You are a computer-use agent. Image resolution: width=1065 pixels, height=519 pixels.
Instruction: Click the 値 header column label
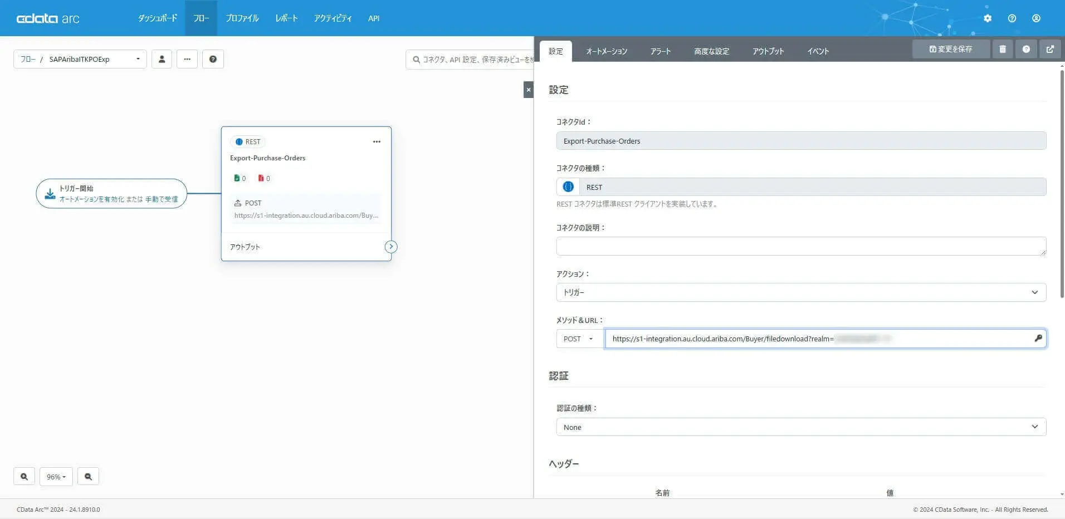point(890,493)
